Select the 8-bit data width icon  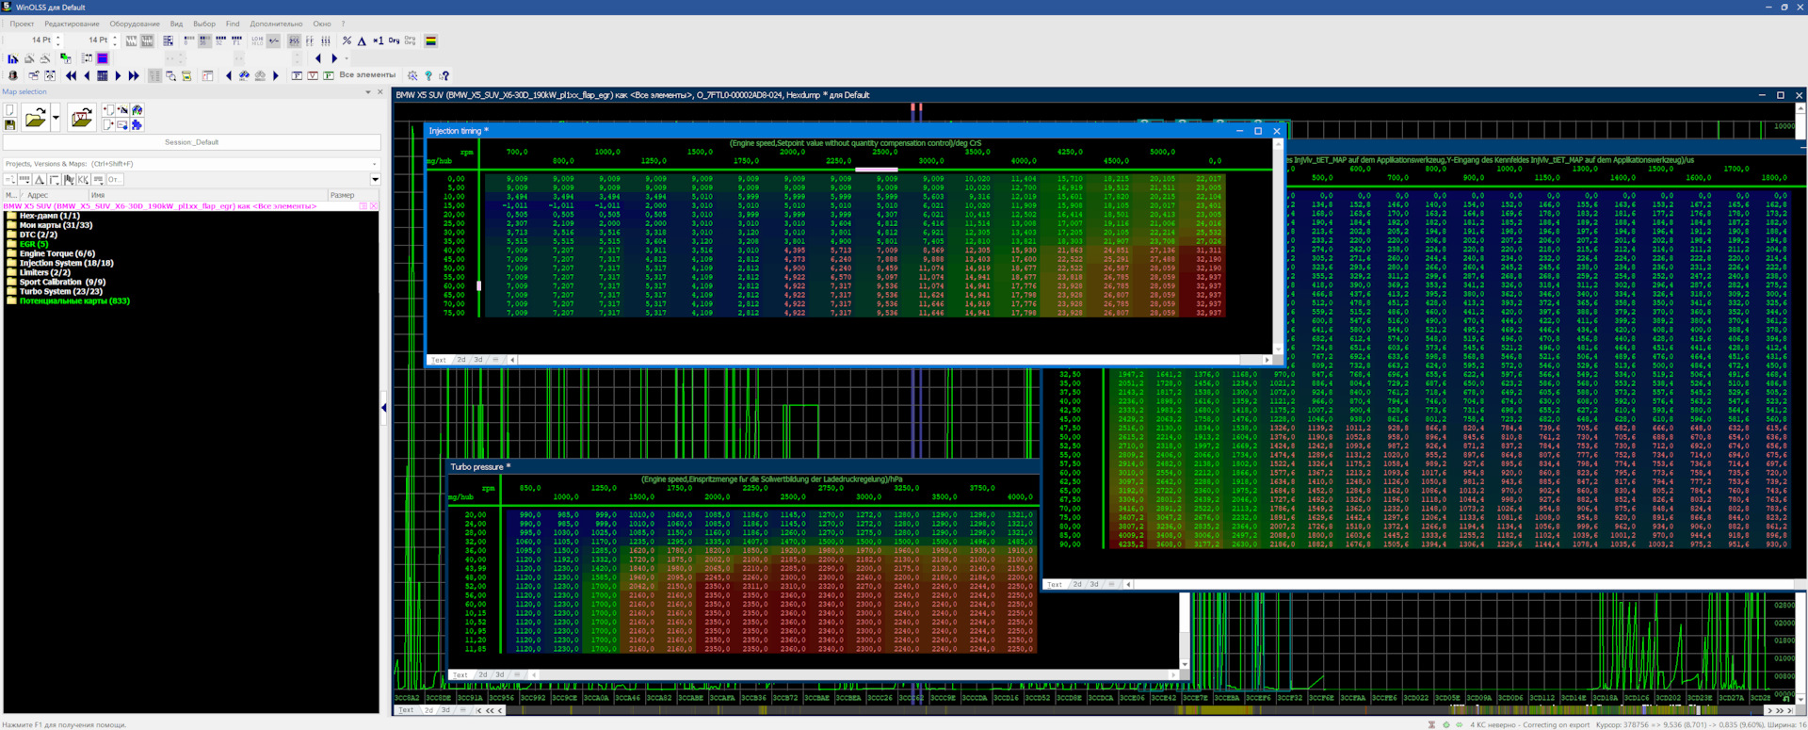click(188, 41)
